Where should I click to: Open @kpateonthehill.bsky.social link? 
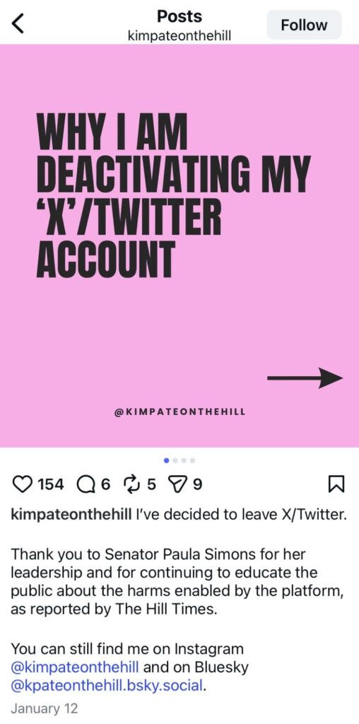pyautogui.click(x=106, y=684)
